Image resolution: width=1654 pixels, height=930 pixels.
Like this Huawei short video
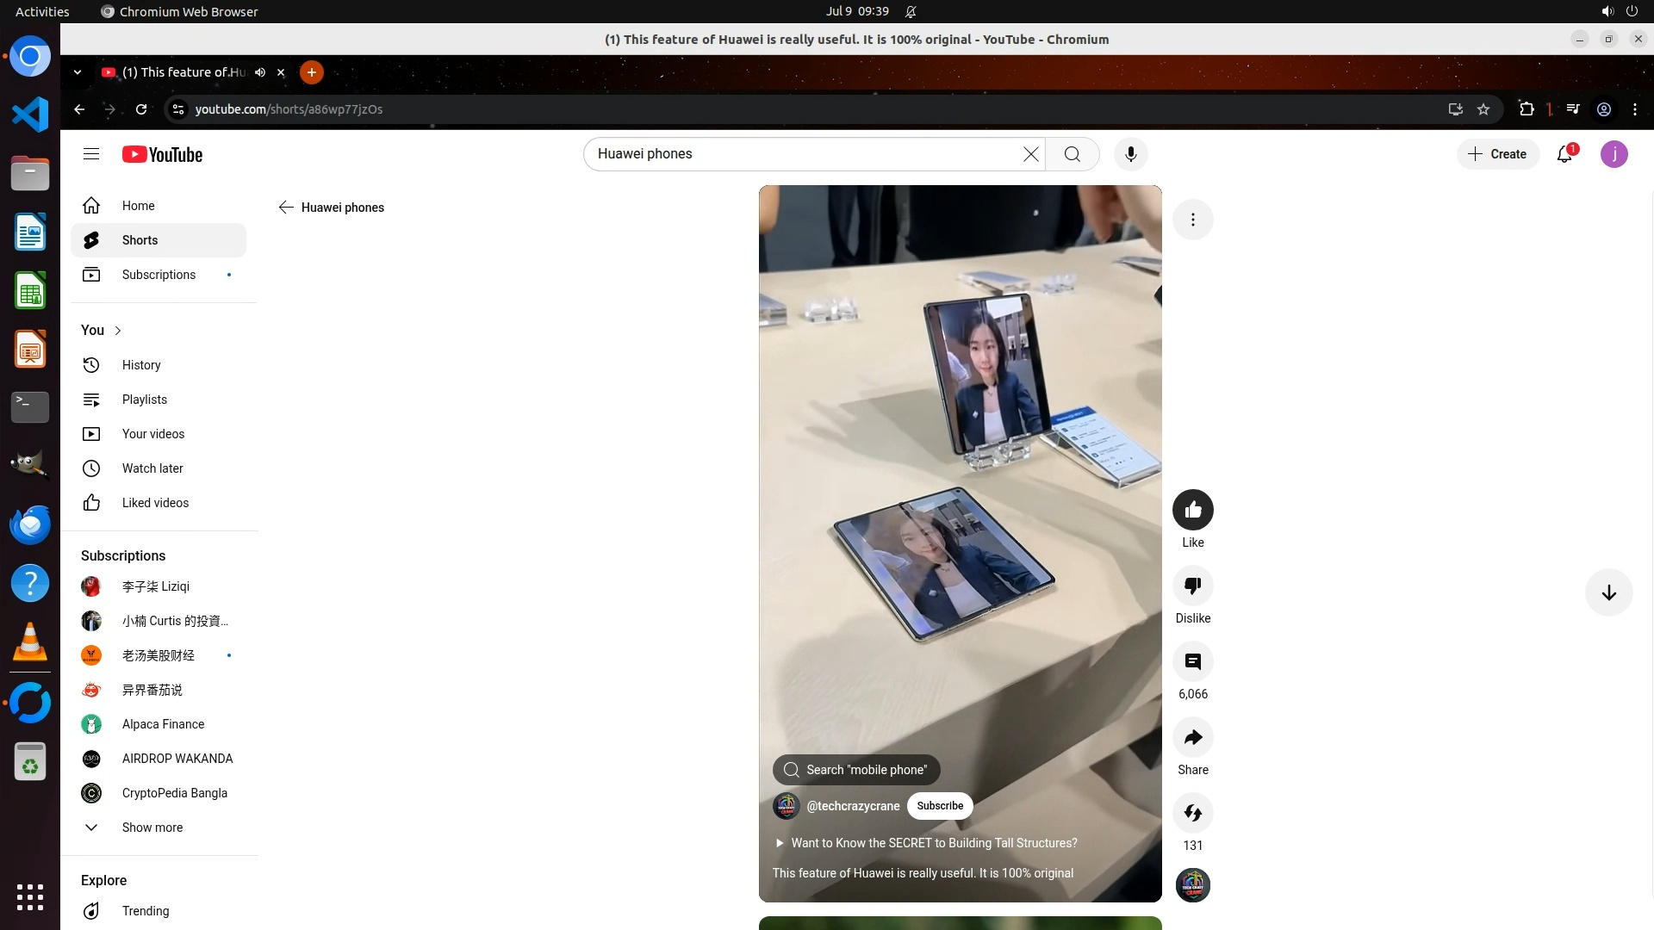pyautogui.click(x=1192, y=510)
